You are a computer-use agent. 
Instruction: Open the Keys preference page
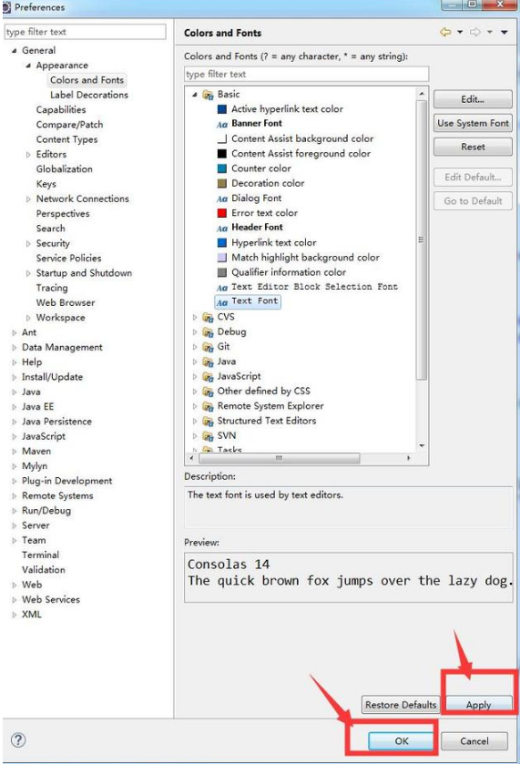point(46,184)
